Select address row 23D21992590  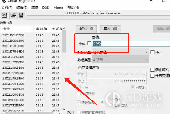click(x=31, y=79)
